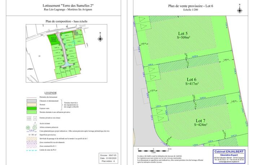This screenshot has width=254, height=165.
Task: Click the 'Lot 7' label on the sale plan
Action: click(201, 121)
